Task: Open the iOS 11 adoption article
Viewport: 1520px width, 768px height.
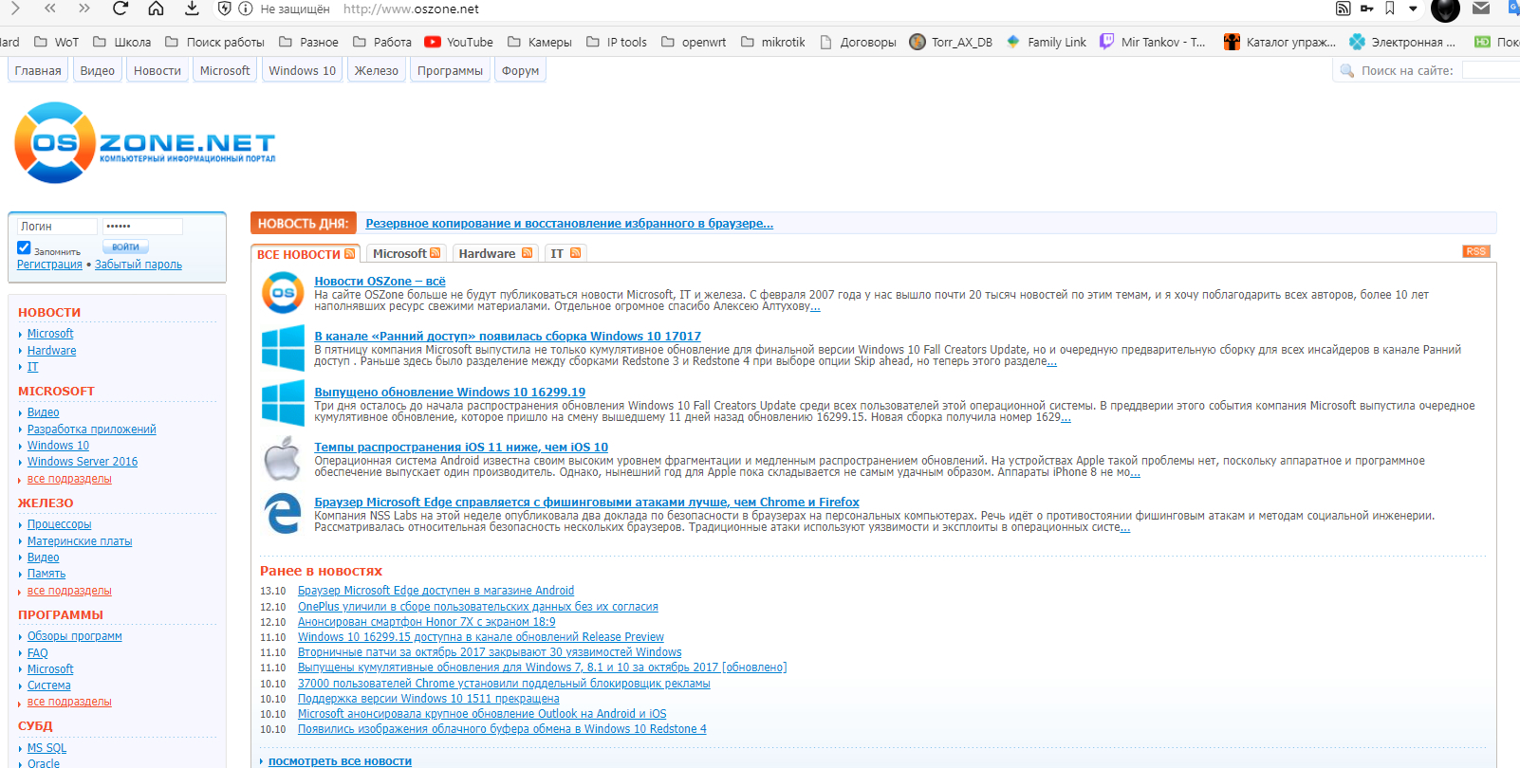Action: [x=461, y=448]
